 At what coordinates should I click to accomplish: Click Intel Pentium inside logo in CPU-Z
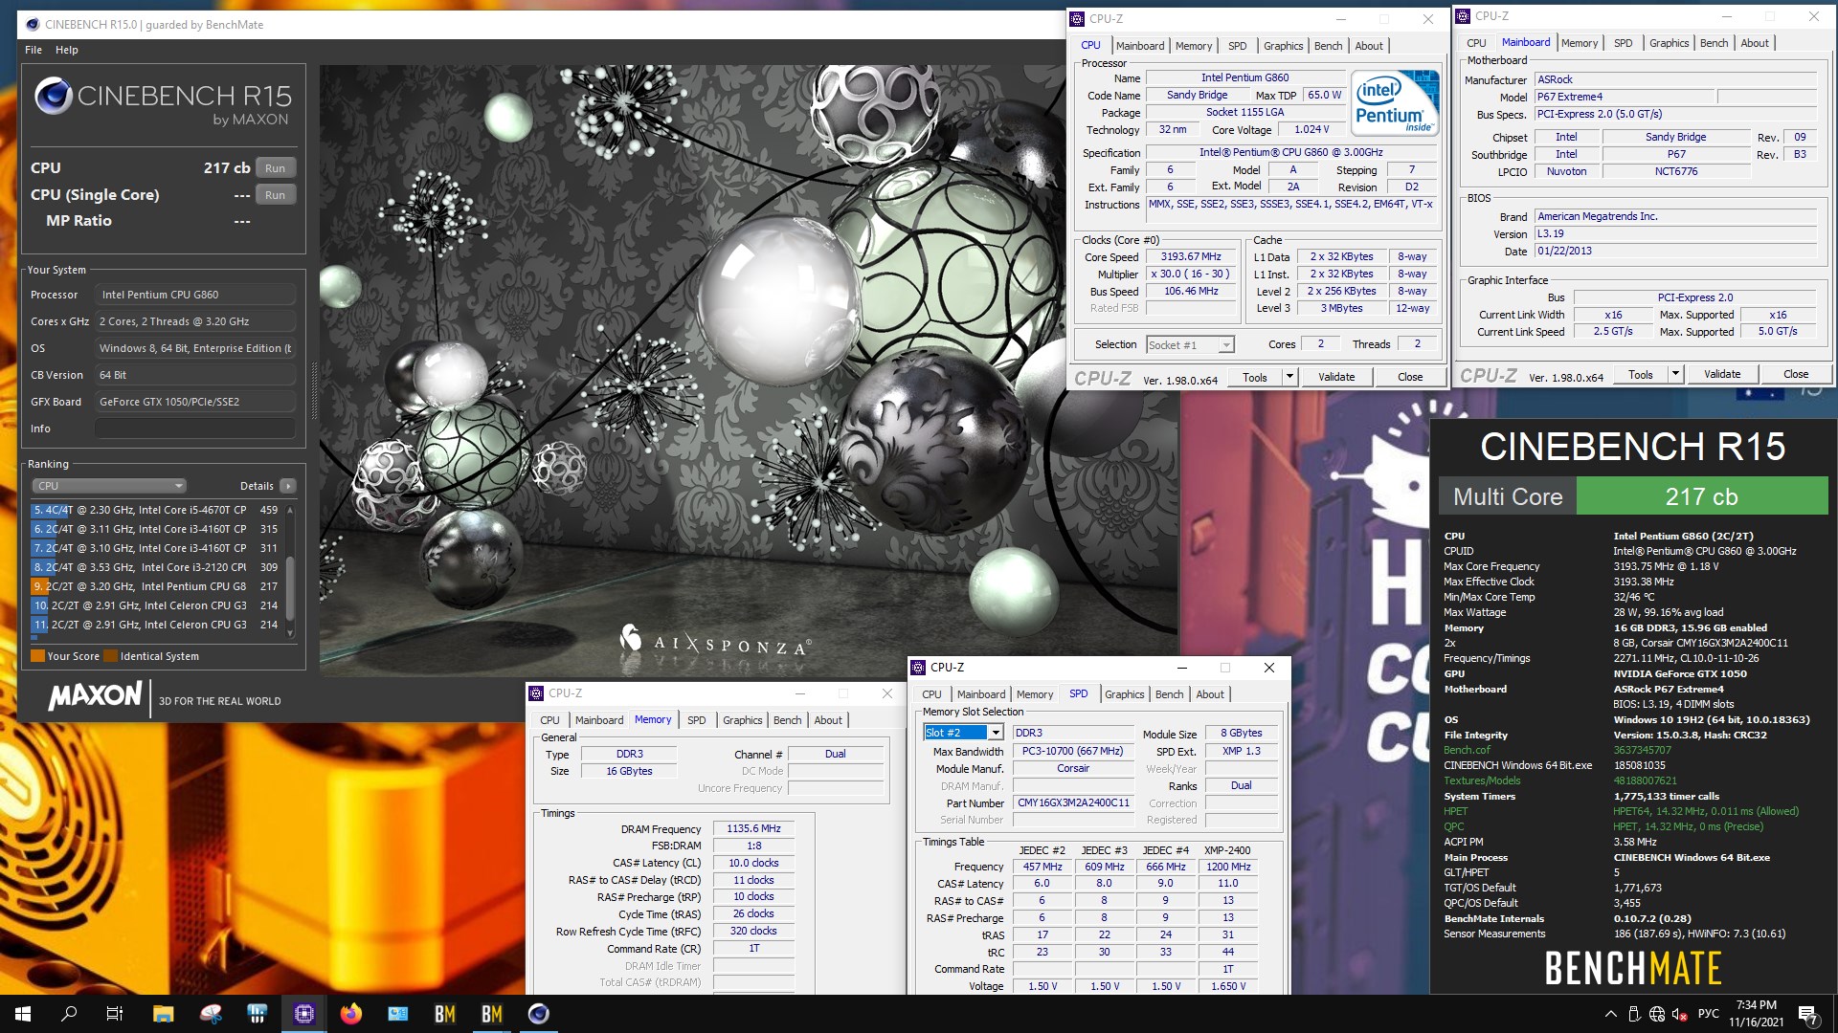(1395, 103)
